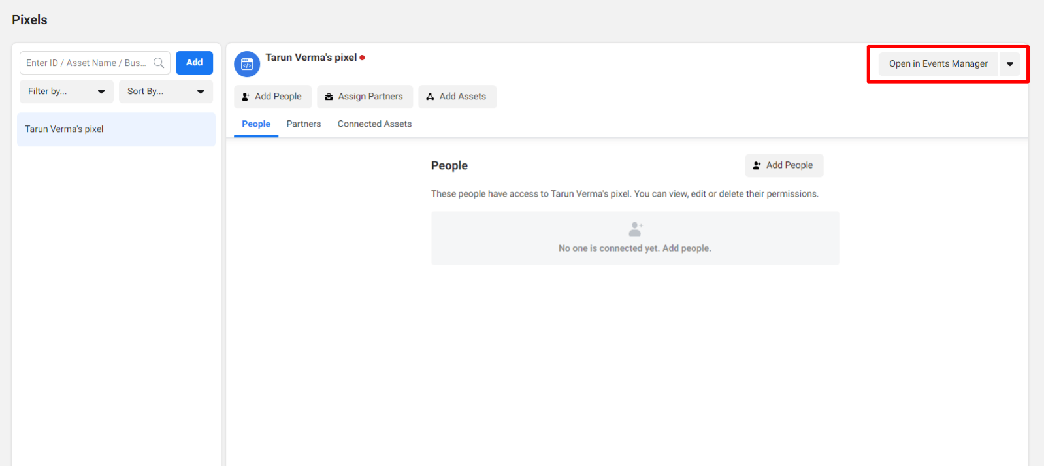Open the Assign Partners dialog

pyautogui.click(x=365, y=97)
